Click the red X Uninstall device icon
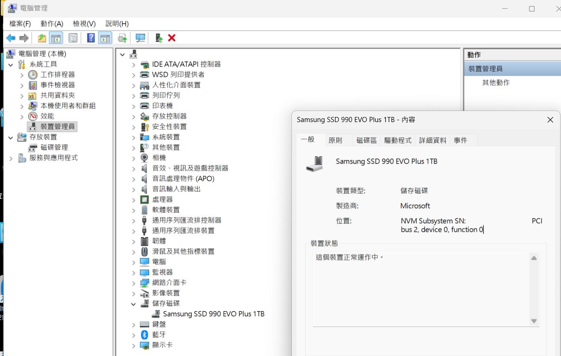 click(172, 38)
